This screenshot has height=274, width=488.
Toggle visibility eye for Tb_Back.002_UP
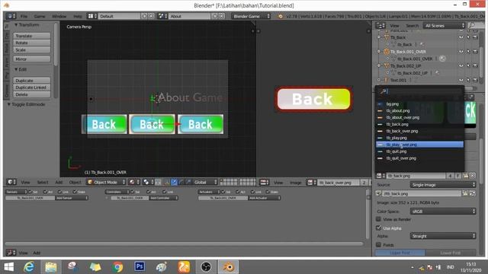tap(461, 65)
